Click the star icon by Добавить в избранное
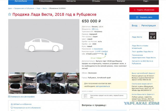The image size is (166, 111). (x=12, y=104)
